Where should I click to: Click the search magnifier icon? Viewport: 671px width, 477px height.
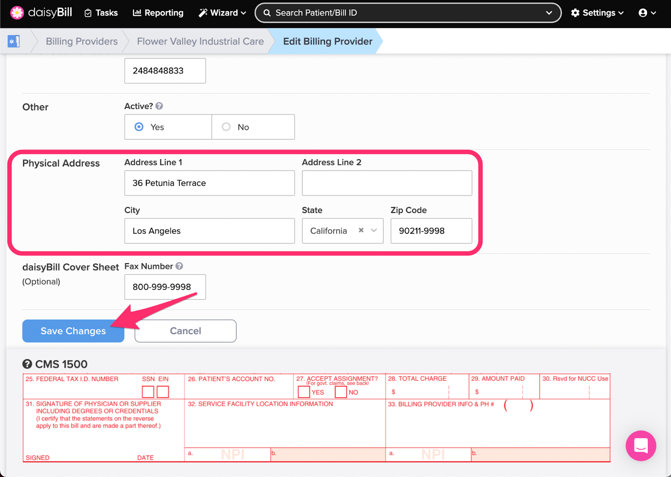pyautogui.click(x=267, y=13)
